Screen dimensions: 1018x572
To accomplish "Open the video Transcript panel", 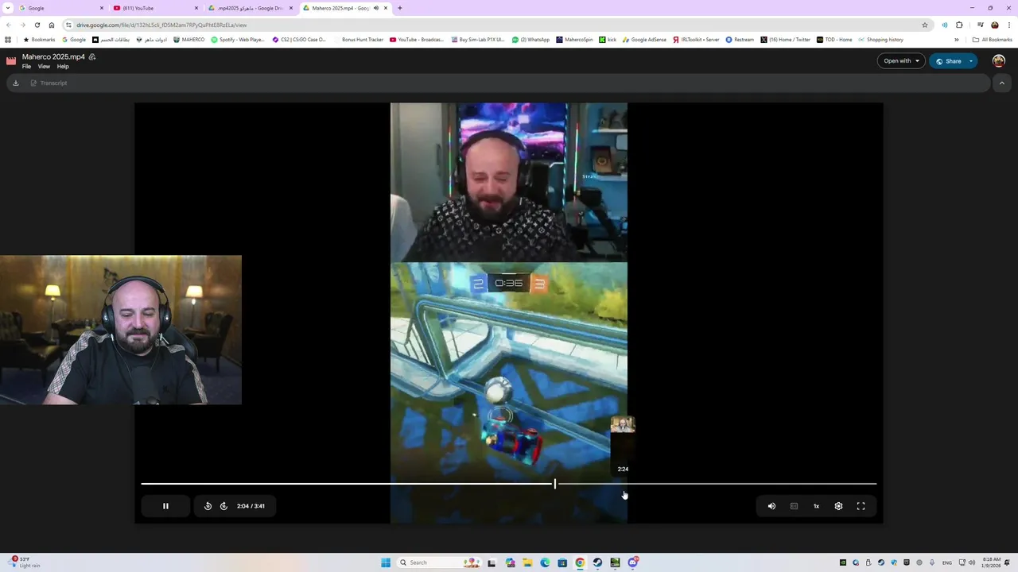I will tap(49, 83).
